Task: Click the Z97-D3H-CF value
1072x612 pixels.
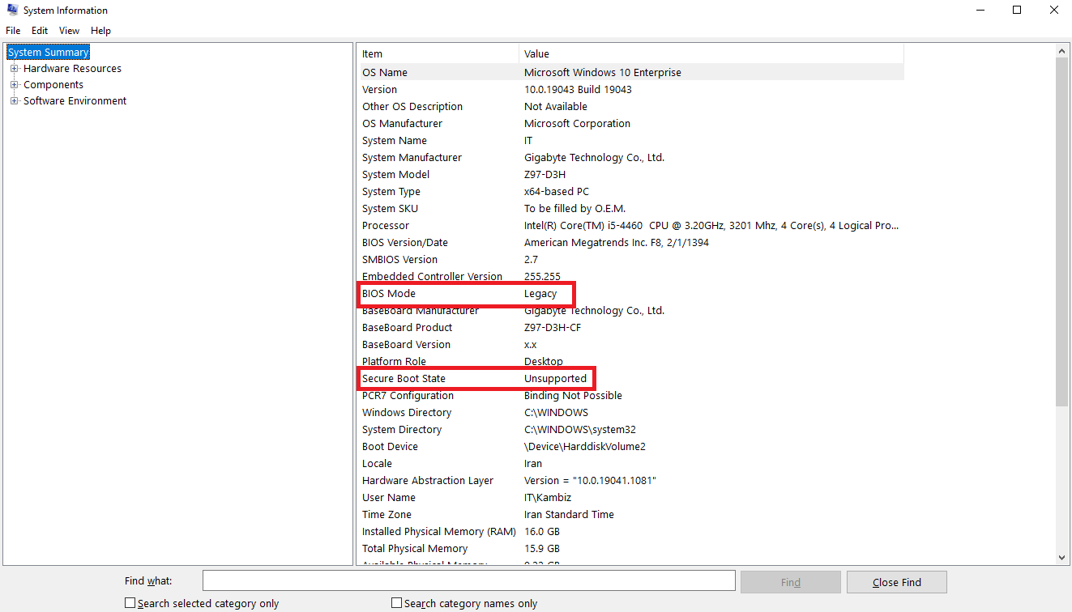Action: click(553, 327)
